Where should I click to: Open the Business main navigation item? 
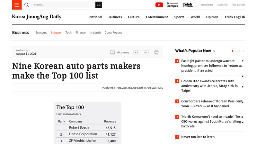[x=115, y=17]
